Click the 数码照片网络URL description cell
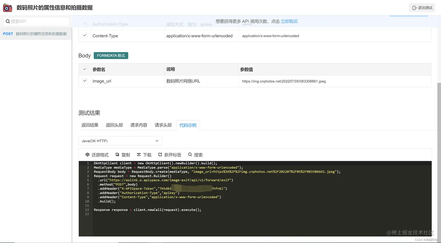 pos(202,81)
